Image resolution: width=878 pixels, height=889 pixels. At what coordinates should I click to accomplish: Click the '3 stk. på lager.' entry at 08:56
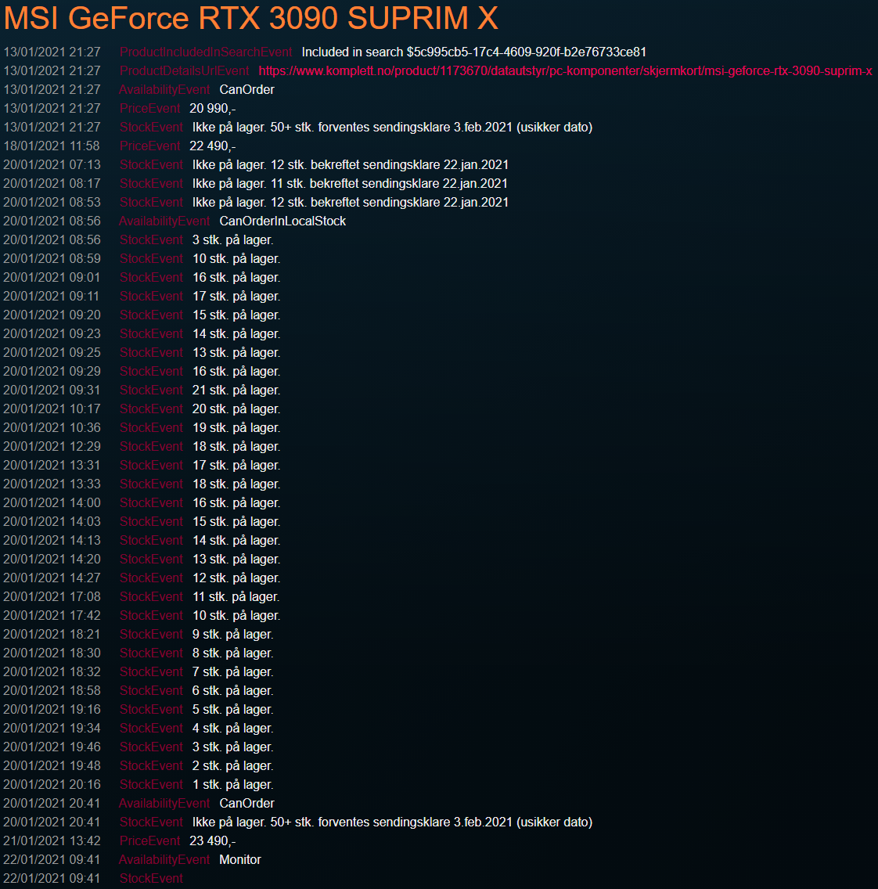pyautogui.click(x=233, y=239)
